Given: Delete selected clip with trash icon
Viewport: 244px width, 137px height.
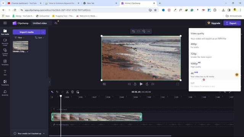Looking at the screenshot, I should (x=72, y=92).
